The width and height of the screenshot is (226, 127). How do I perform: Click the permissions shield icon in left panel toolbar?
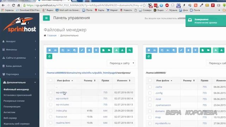96,50
